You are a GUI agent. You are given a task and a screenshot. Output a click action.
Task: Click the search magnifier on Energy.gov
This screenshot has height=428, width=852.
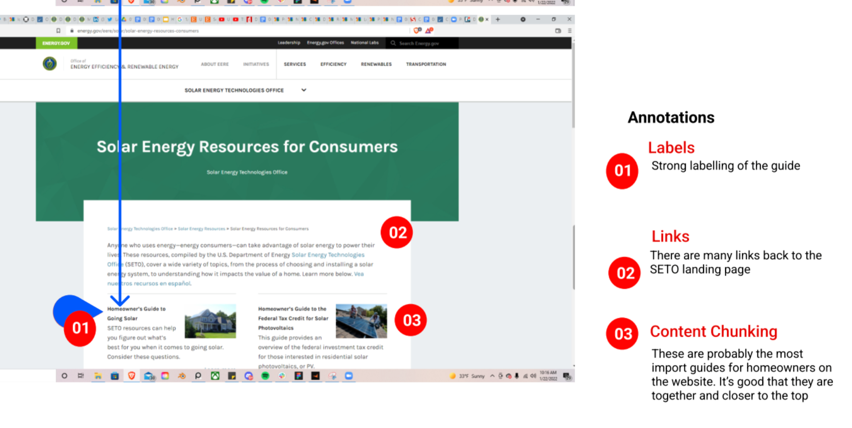click(x=393, y=43)
